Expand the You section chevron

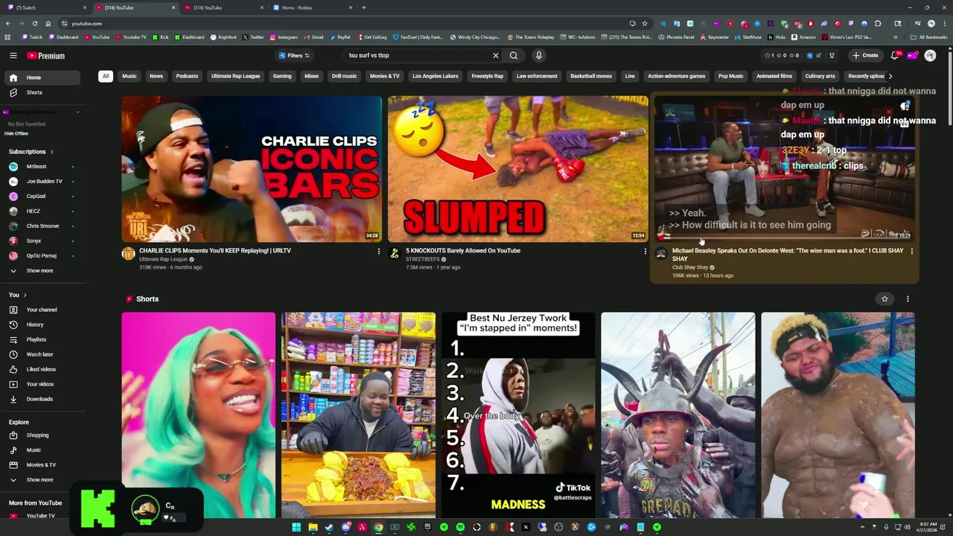coord(25,296)
